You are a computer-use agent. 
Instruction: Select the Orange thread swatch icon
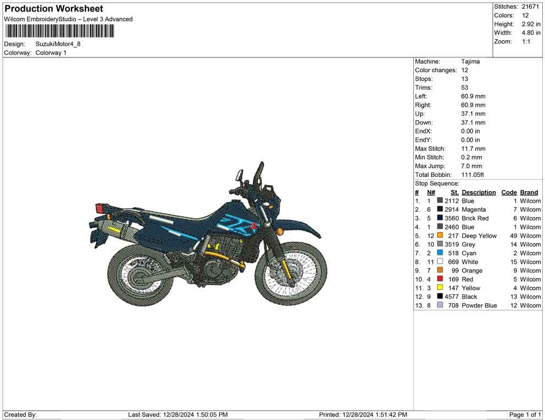click(x=440, y=271)
